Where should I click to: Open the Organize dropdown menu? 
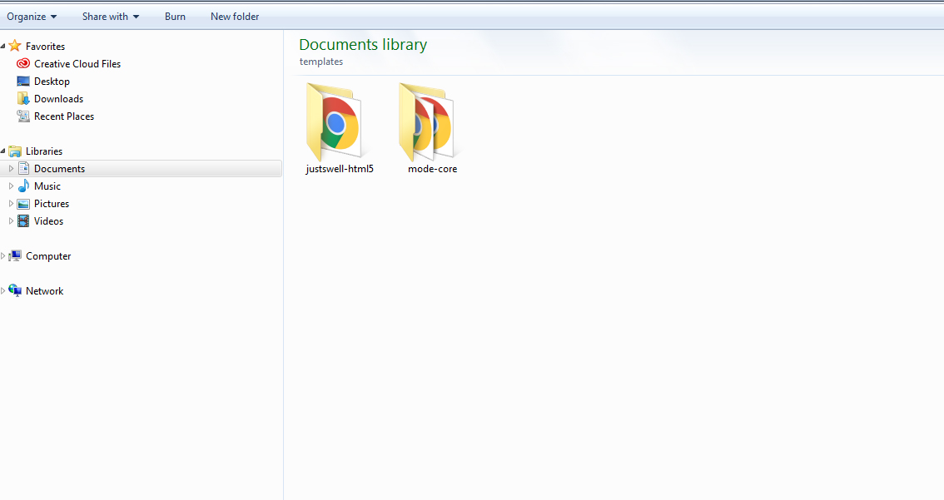32,17
